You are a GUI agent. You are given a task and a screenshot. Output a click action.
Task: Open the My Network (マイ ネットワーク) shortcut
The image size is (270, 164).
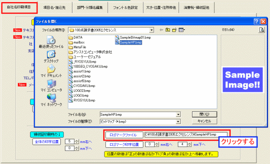pos(51,100)
